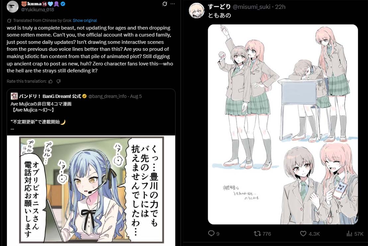Click the verified badge next to kuma
Image resolution: width=368 pixels, height=246 pixels.
pos(63,4)
